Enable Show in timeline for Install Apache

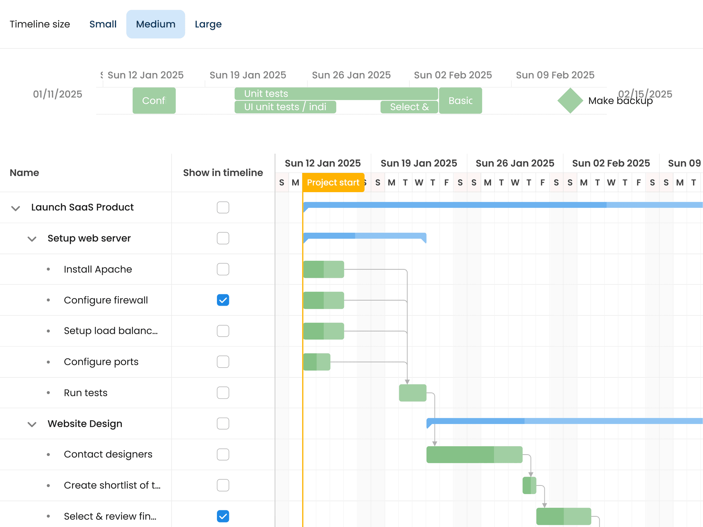223,269
